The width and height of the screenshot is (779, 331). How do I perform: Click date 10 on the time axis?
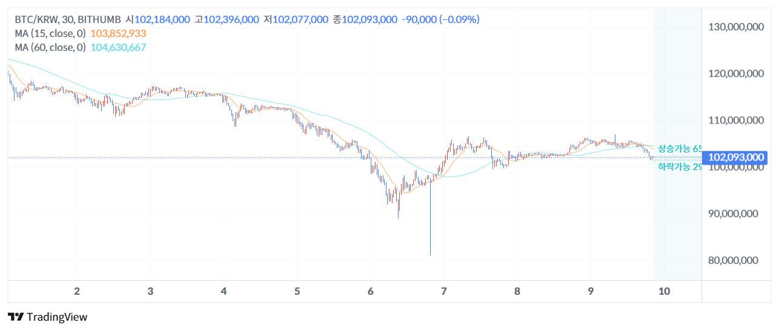pyautogui.click(x=664, y=291)
